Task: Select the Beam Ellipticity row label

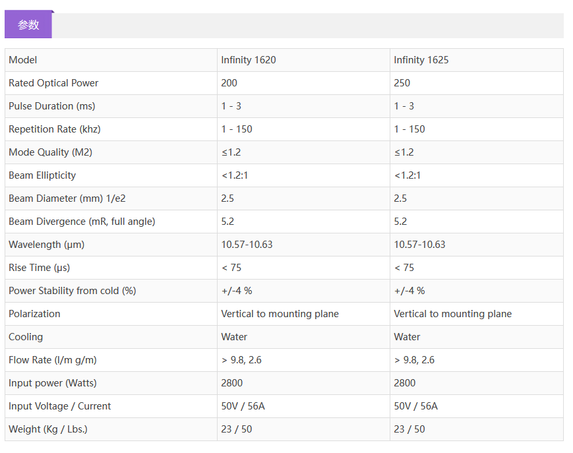Action: (42, 175)
